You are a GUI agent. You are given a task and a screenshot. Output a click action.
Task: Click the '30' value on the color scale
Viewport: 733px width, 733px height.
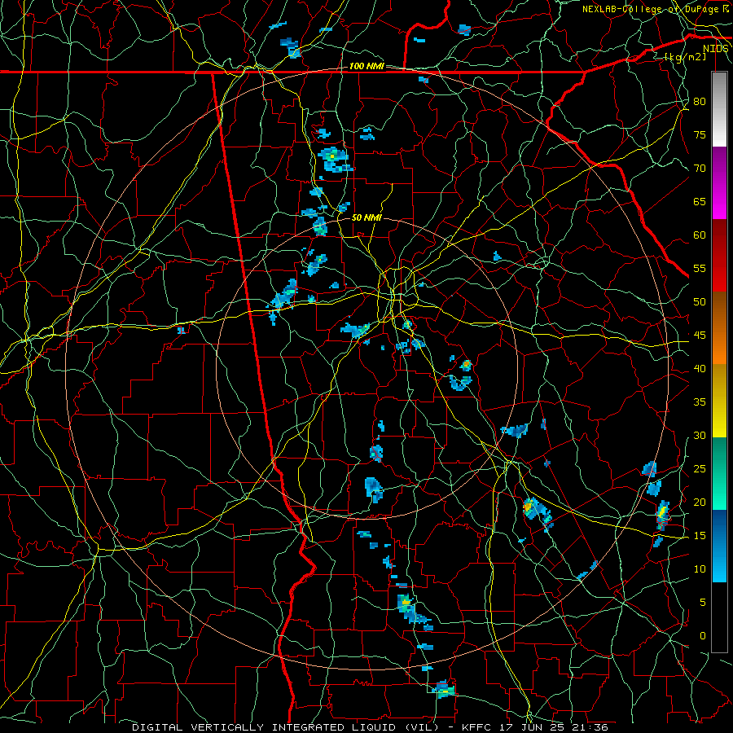point(700,435)
